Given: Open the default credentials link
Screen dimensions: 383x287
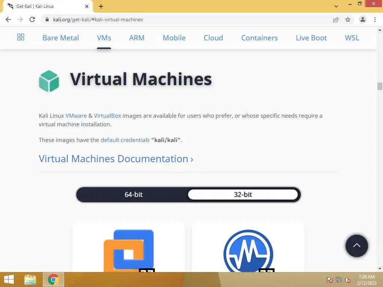Looking at the screenshot, I should [x=125, y=140].
